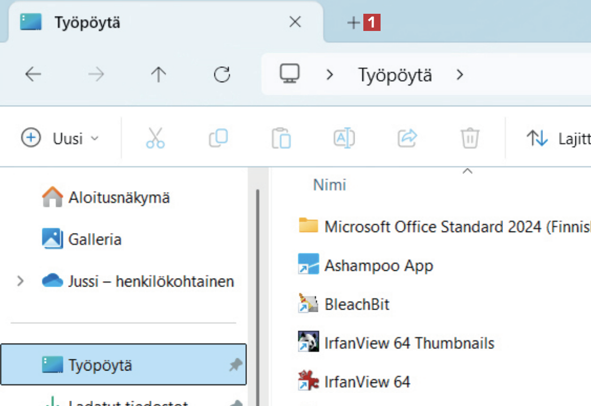Open the Uusi dropdown menu
Screen dimensions: 591x406
point(60,138)
